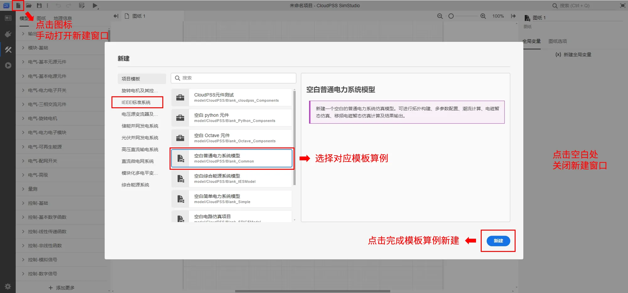Viewport: 628px width, 293px height.
Task: Switch to 图纸选项 tab
Action: point(558,41)
